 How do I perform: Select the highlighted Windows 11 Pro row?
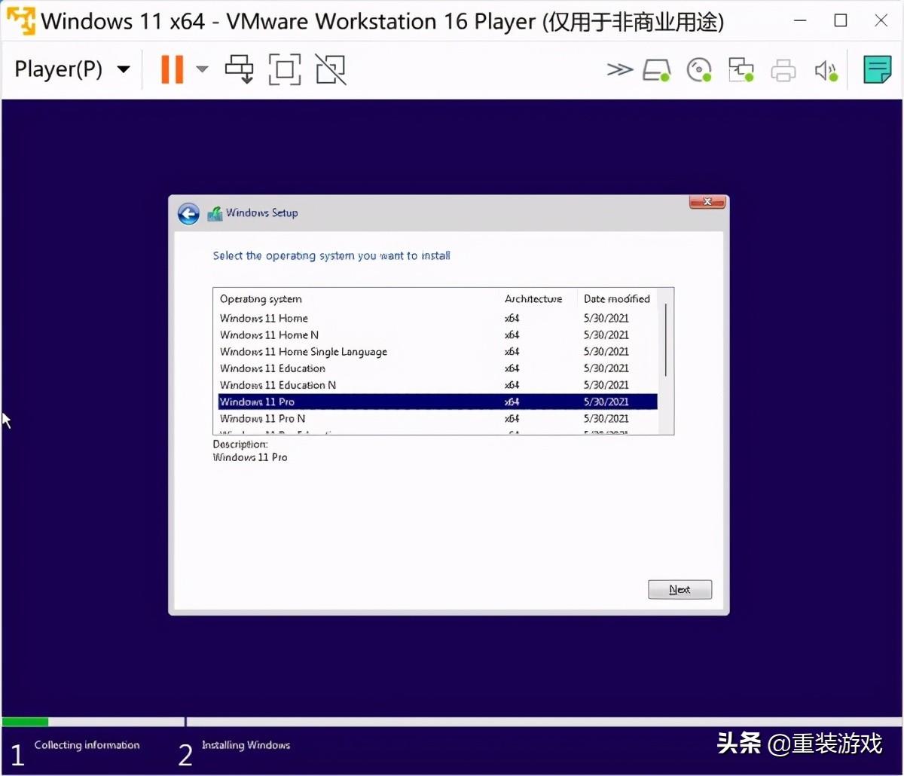coord(438,402)
